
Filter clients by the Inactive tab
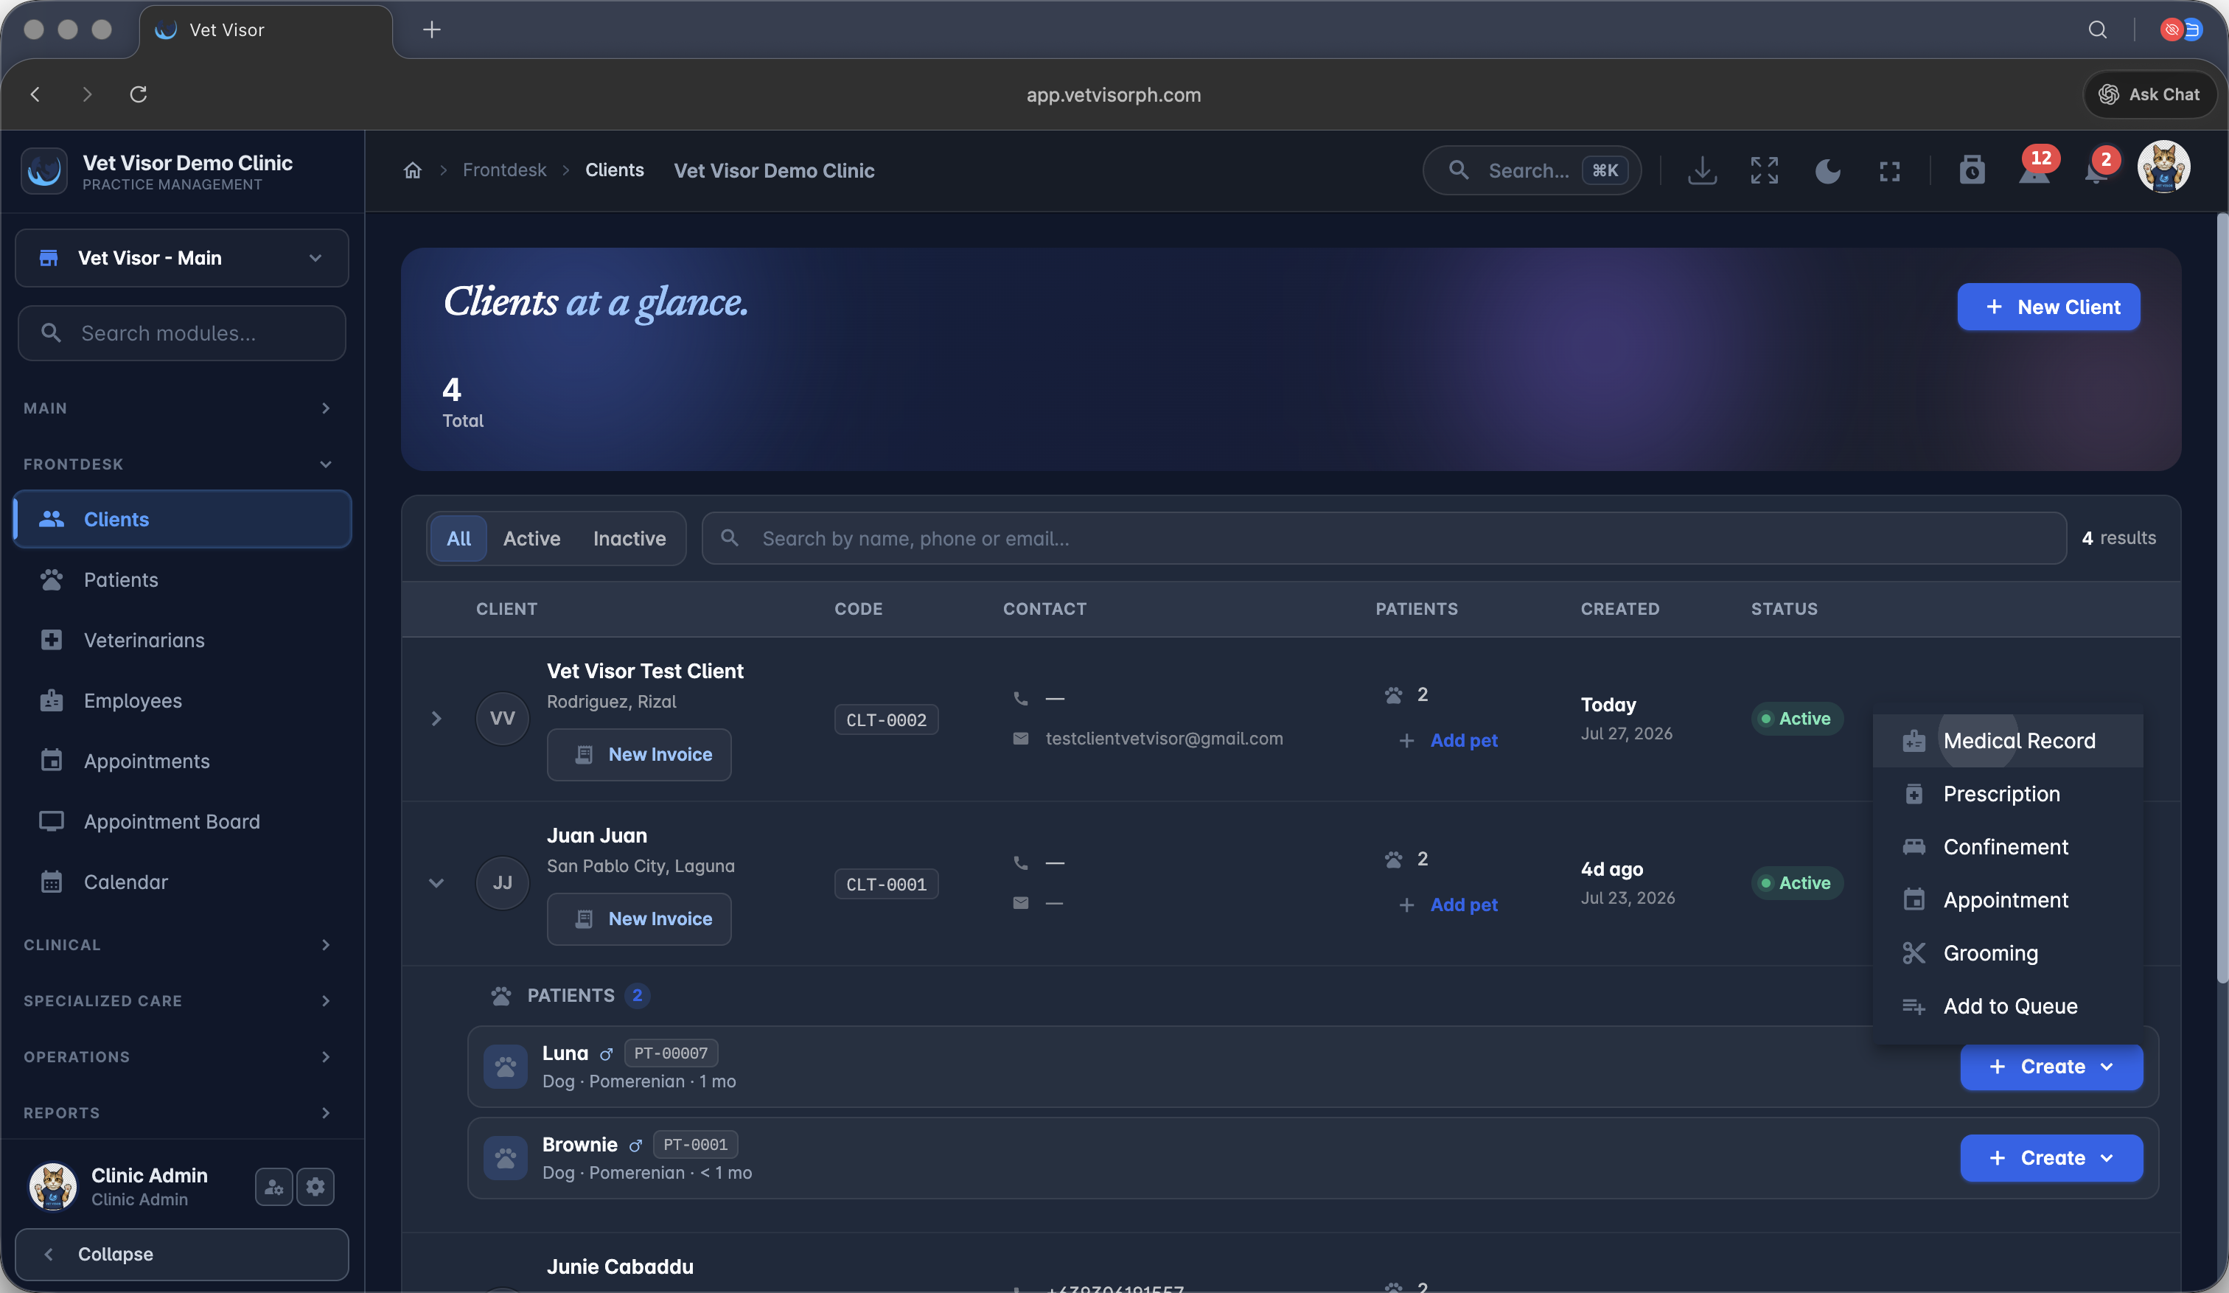coord(629,539)
